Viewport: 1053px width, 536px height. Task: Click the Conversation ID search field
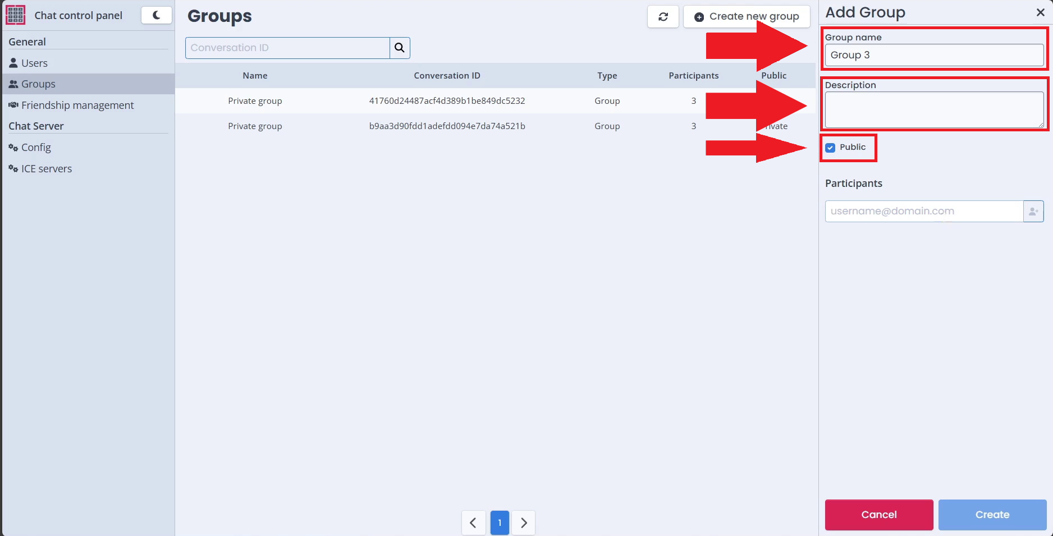287,48
